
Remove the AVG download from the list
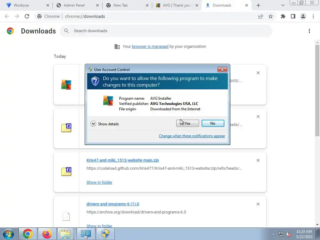[258, 73]
